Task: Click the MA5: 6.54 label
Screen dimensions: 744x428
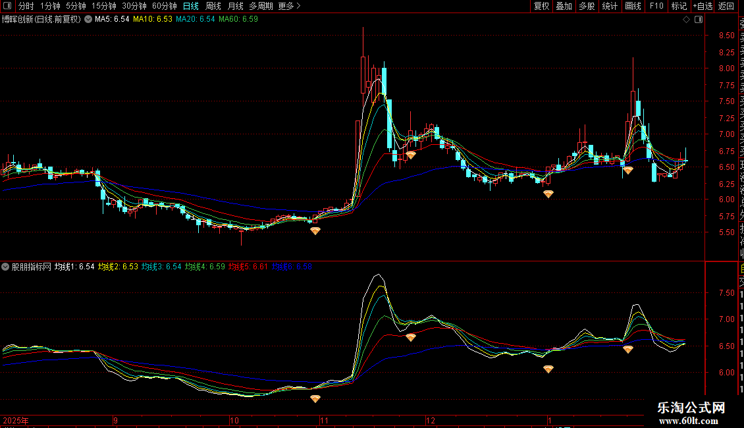Action: [112, 20]
